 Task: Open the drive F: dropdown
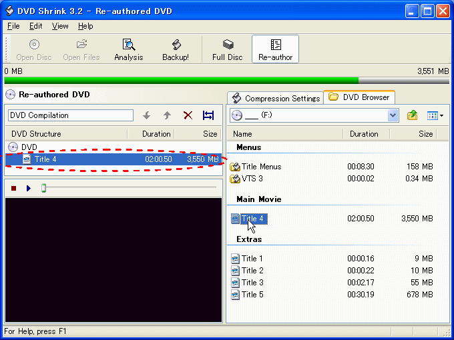(x=393, y=115)
